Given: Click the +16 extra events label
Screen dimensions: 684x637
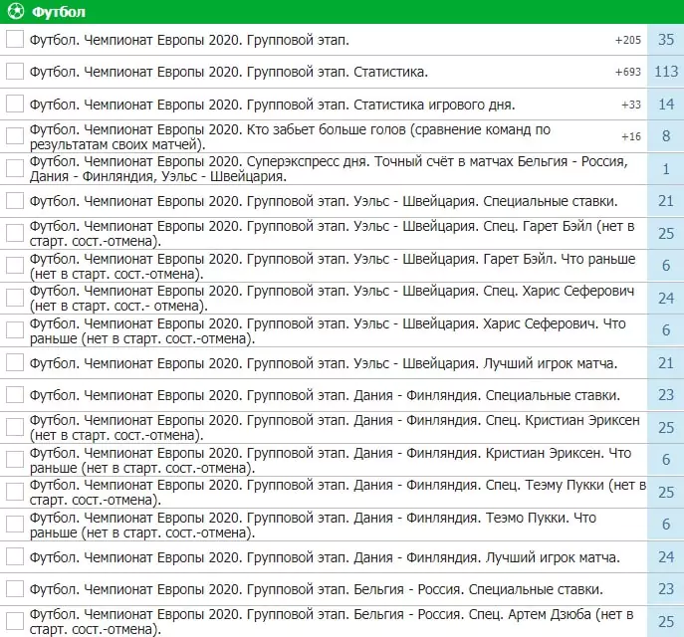Looking at the screenshot, I should [x=631, y=136].
